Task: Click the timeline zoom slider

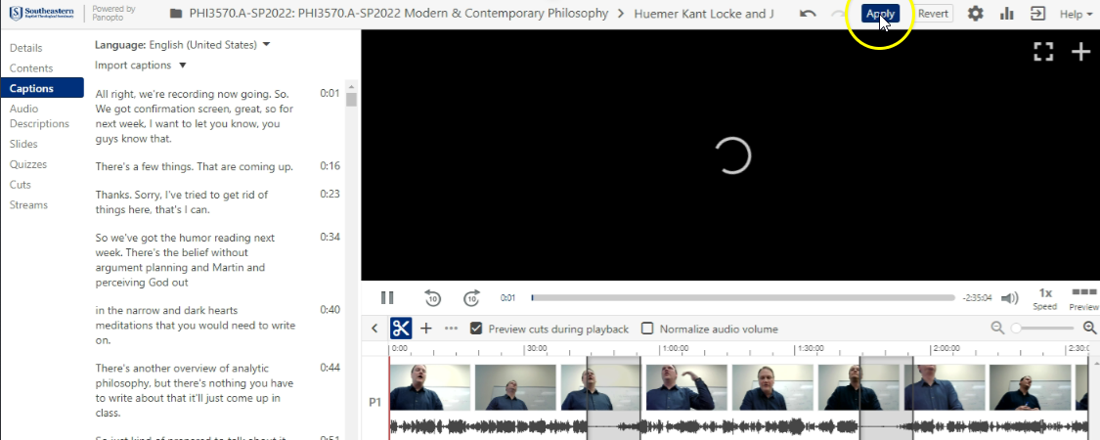Action: coord(1043,328)
